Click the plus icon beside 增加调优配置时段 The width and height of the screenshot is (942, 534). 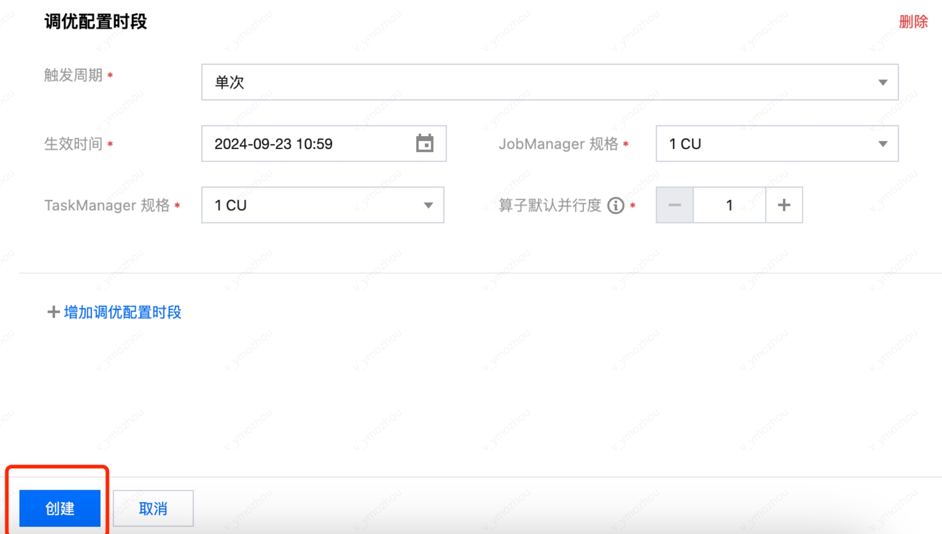[x=53, y=312]
